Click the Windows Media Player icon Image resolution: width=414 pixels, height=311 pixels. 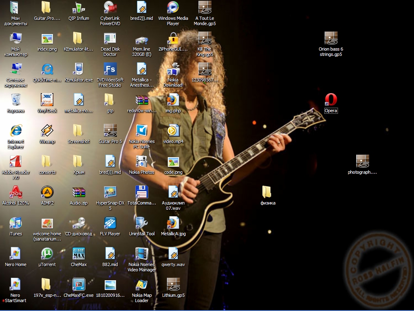coord(173,8)
